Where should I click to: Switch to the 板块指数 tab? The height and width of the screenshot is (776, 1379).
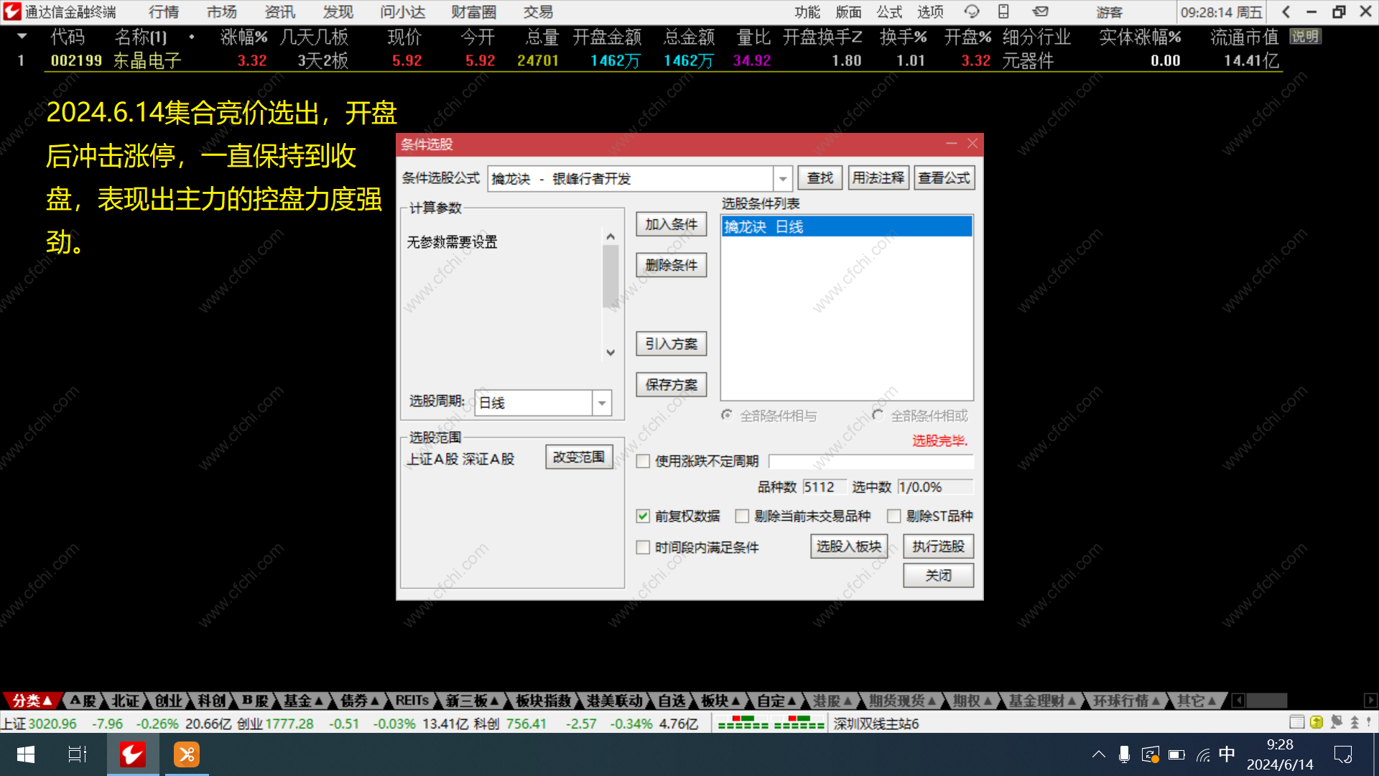point(543,701)
